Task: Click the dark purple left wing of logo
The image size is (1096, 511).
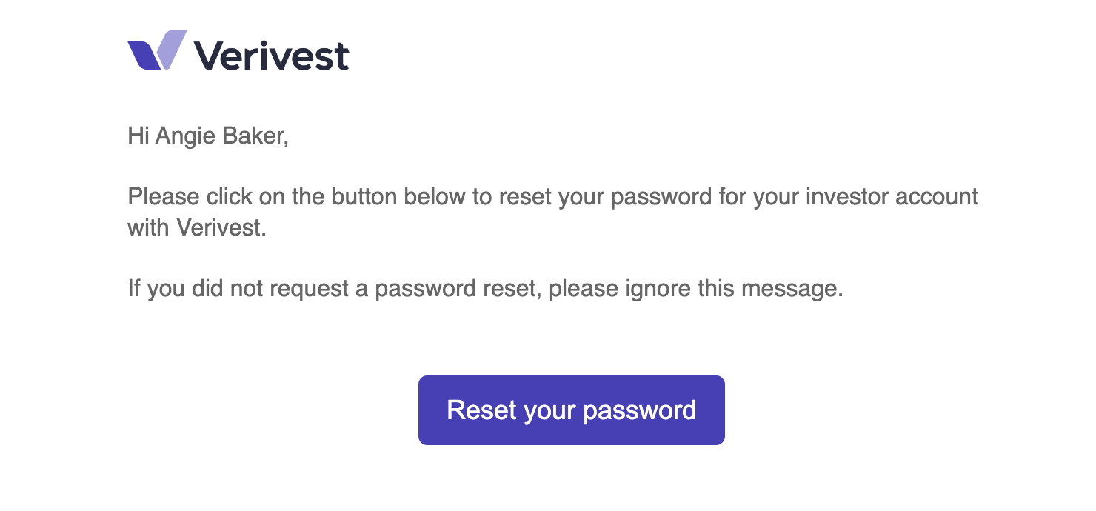Action: point(144,55)
